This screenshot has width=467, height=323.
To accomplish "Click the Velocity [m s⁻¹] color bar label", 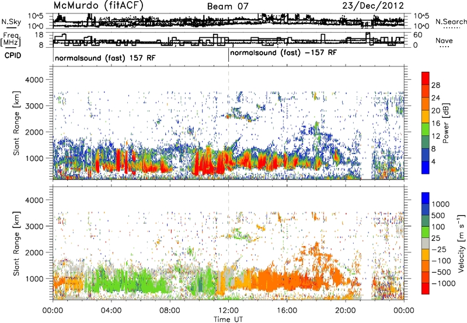I will 461,243.
